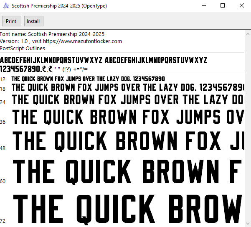
Task: Click the window title 'Scottish Premiership 2024-2025 (OpenType)'
Action: click(x=59, y=6)
